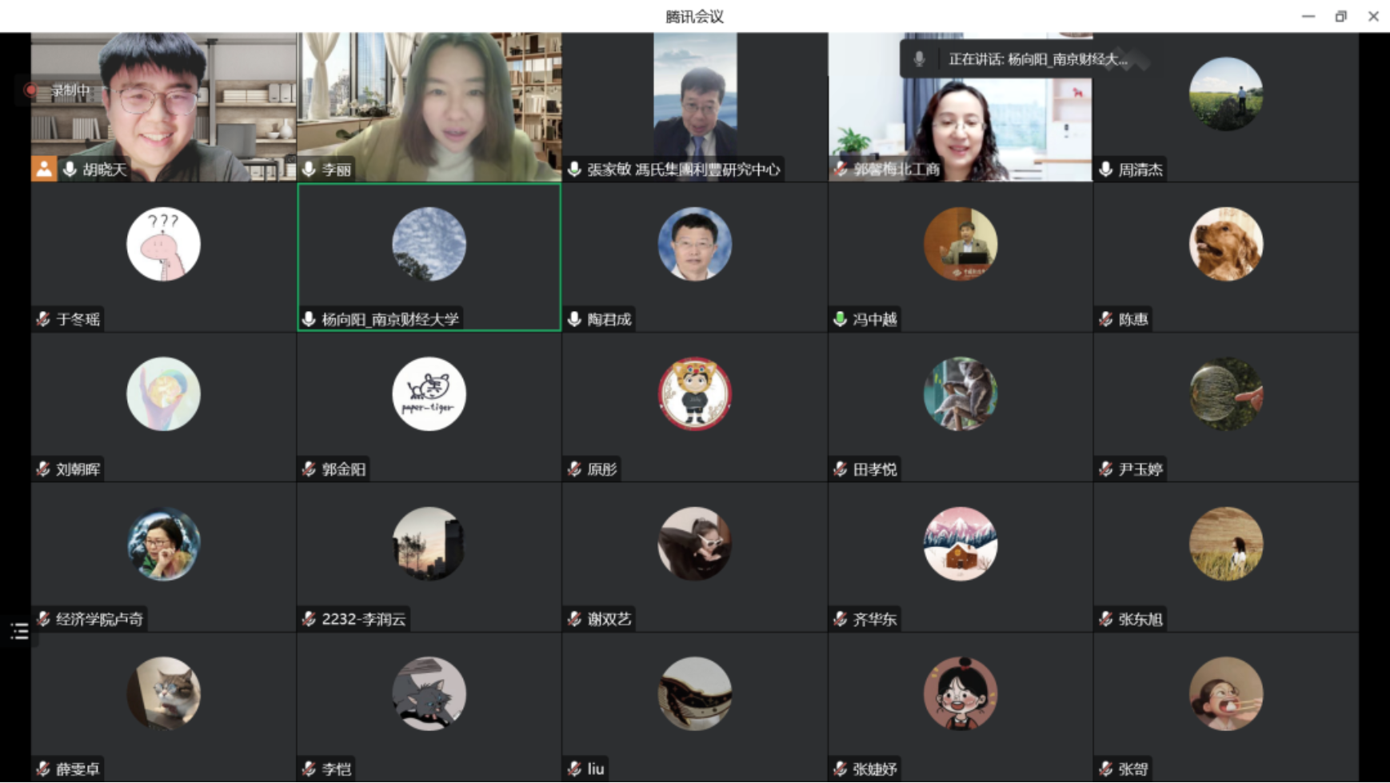
Task: Select the paper-tiger avatar of 郭金阳
Action: [x=429, y=393]
